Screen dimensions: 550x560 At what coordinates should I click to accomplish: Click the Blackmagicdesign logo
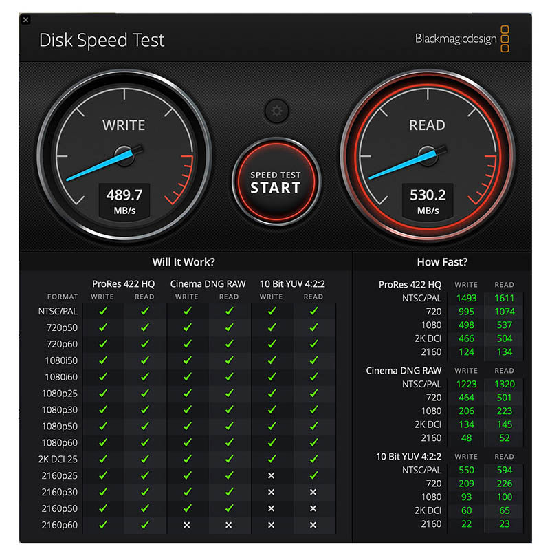462,39
